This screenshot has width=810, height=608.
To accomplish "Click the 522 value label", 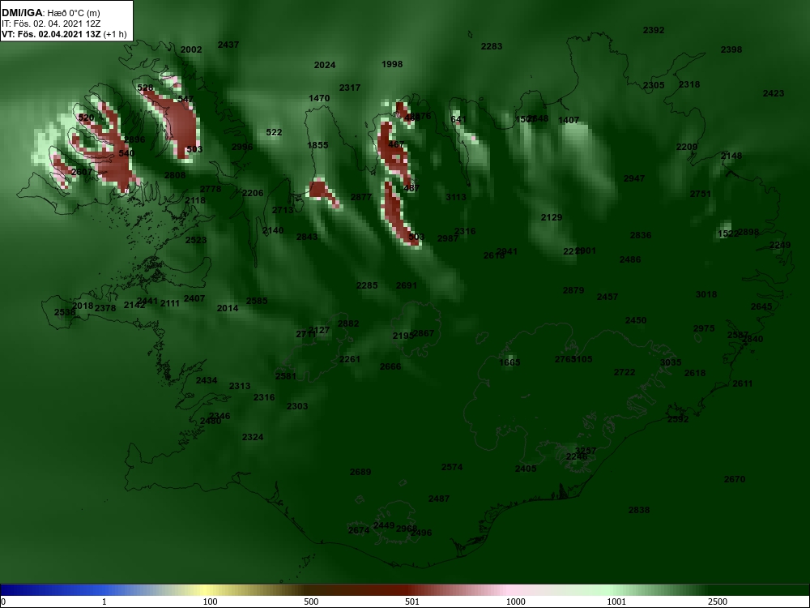I will [275, 132].
